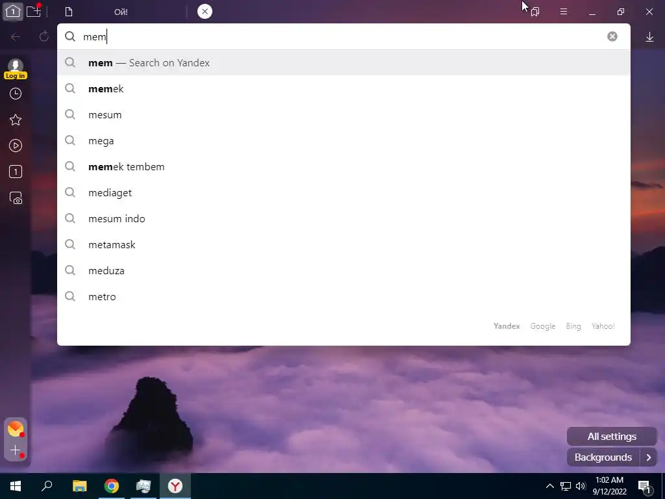
Task: Reload the page with the refresh icon
Action: pos(44,36)
